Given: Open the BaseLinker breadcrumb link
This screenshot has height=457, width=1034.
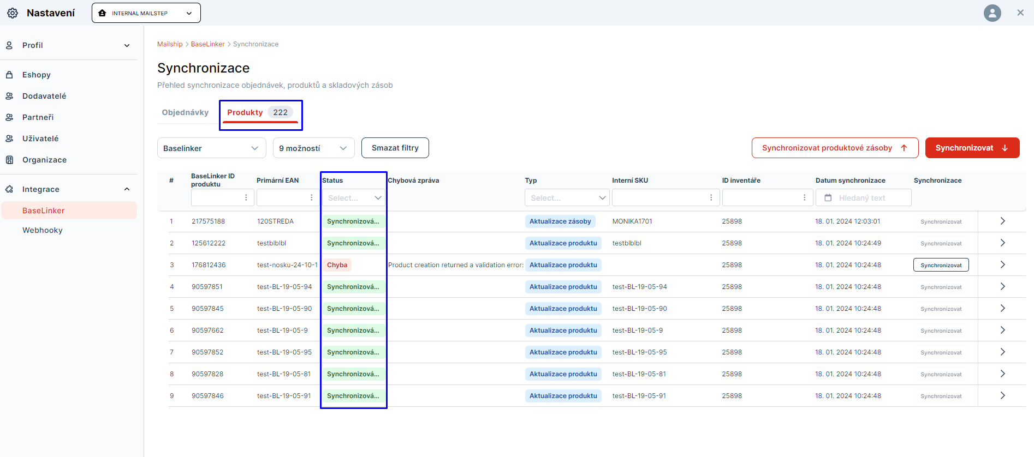Looking at the screenshot, I should (207, 44).
